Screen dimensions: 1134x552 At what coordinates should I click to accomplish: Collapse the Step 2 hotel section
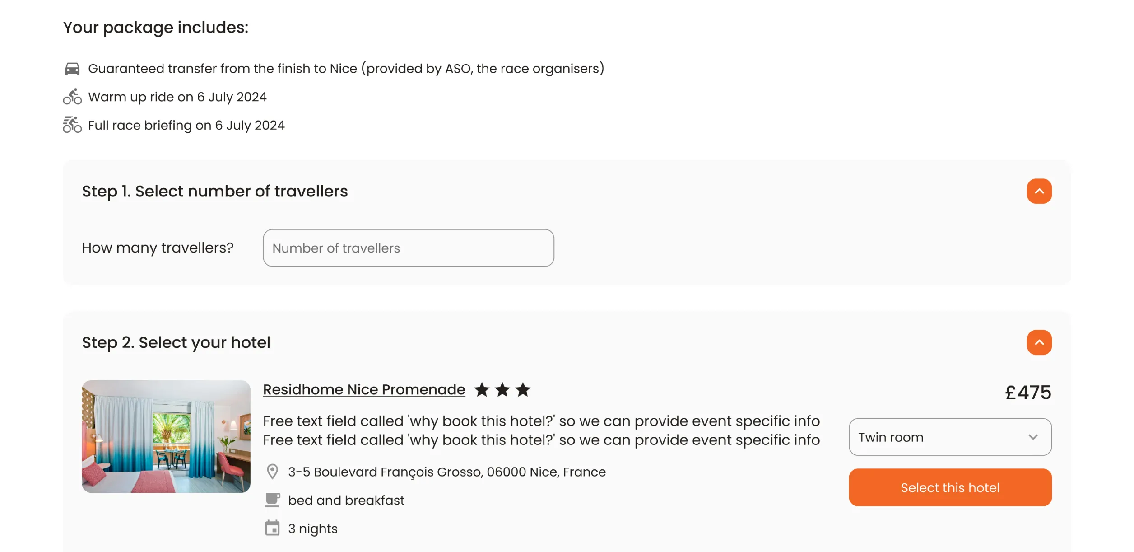[1039, 342]
